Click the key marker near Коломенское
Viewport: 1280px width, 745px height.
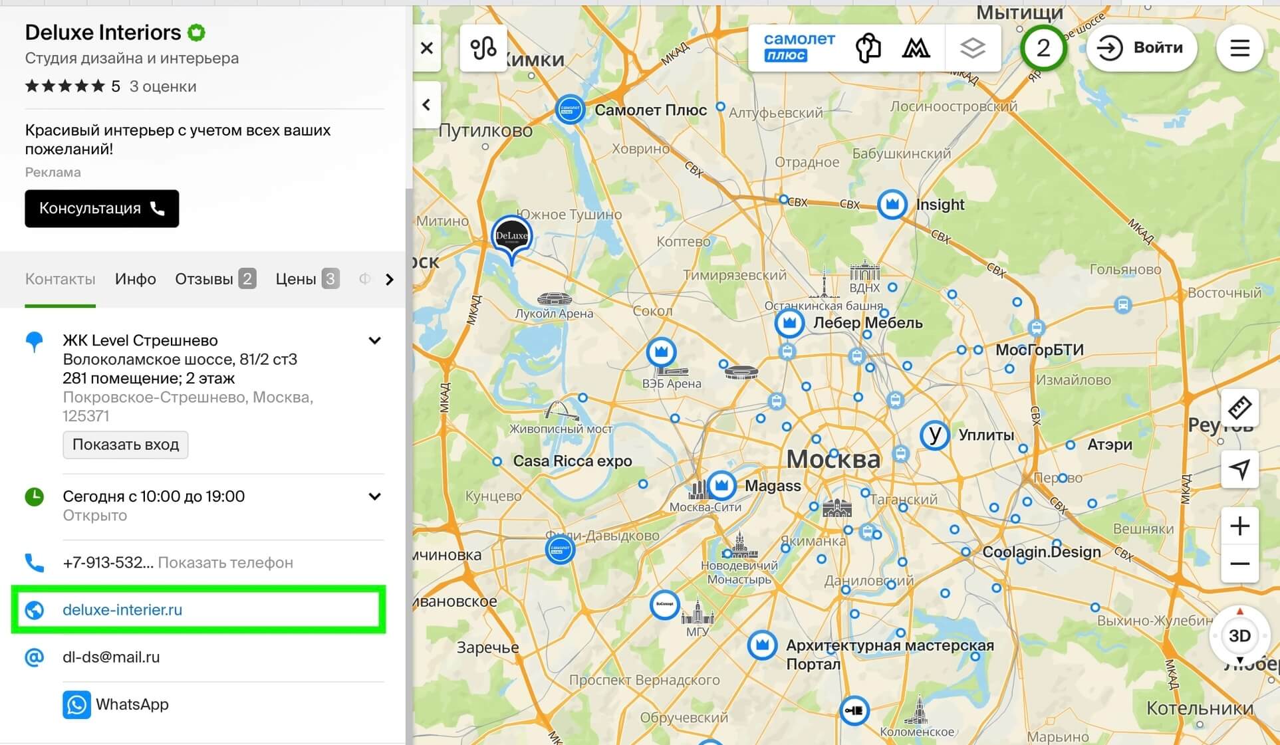854,710
